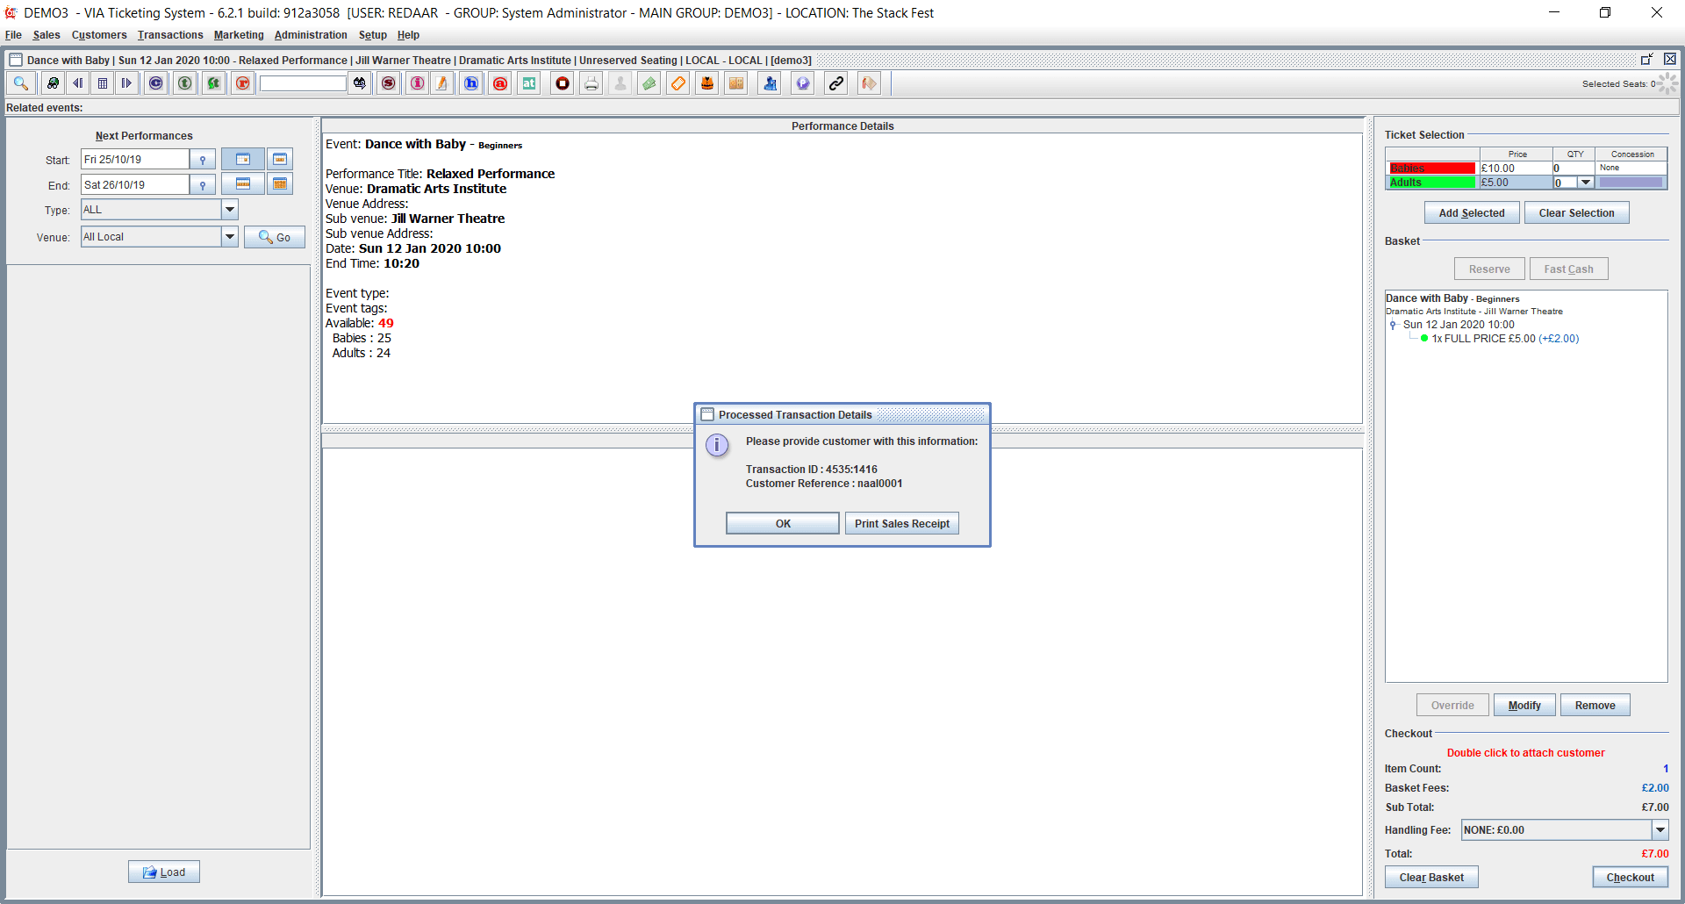Open the Type dropdown showing ALL

pyautogui.click(x=230, y=210)
